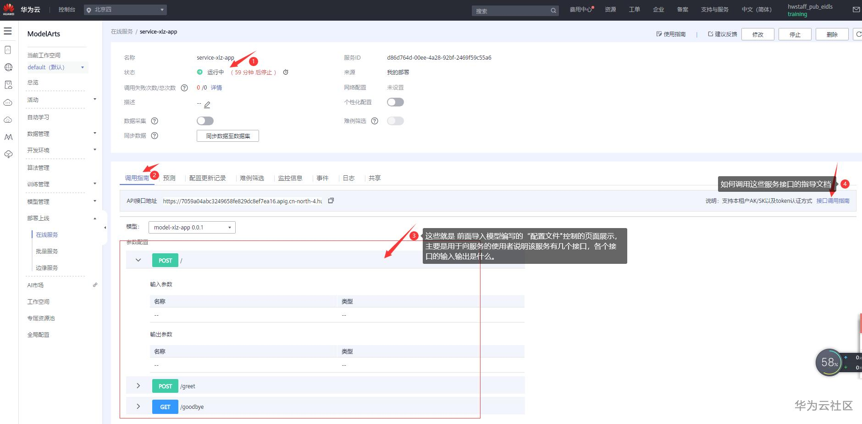
Task: Expand the 模型管理 sidebar menu
Action: tap(95, 201)
